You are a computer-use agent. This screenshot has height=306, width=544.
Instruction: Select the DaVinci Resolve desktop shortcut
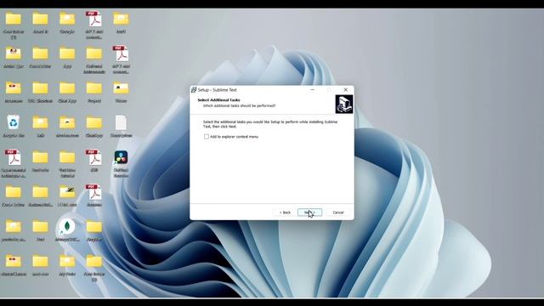121,163
